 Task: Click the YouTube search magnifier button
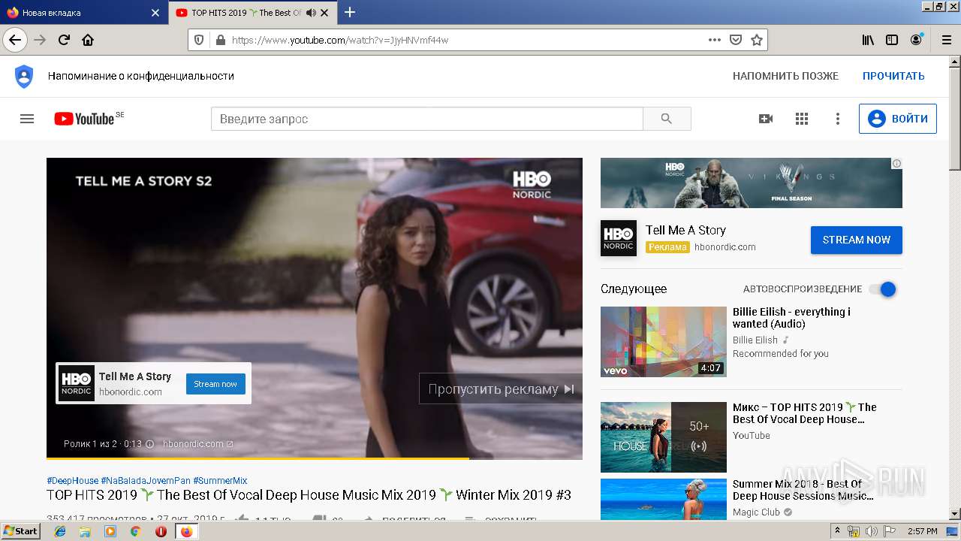coord(667,119)
